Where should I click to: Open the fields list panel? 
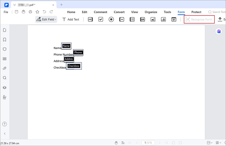tap(5, 59)
